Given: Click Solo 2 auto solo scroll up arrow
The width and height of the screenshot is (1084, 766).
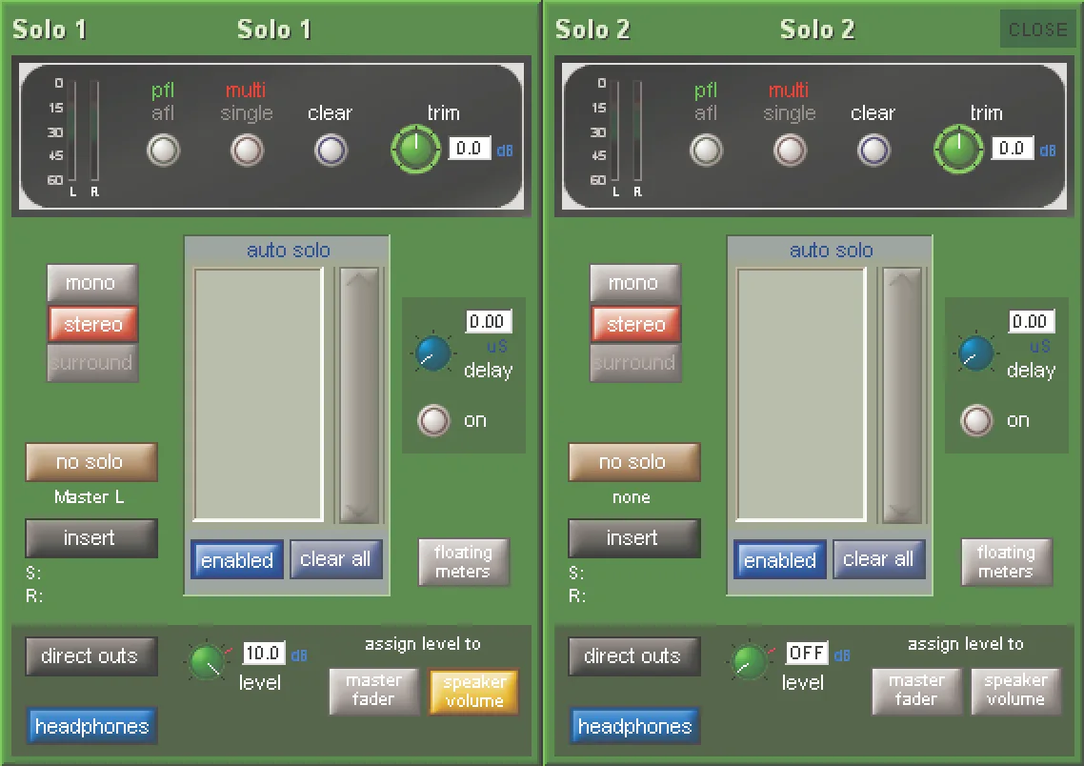Looking at the screenshot, I should pos(901,279).
